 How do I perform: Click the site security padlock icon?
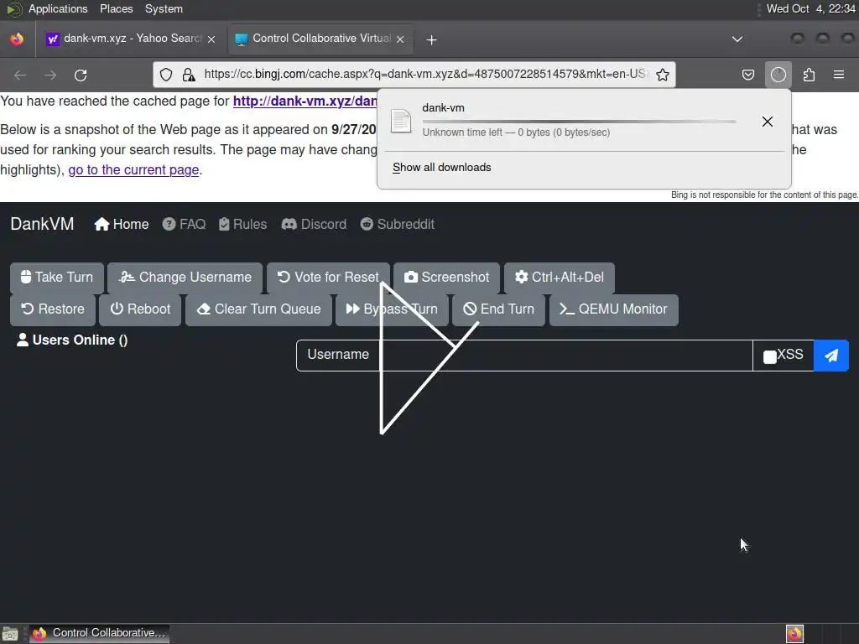(189, 75)
